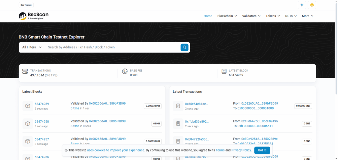Click the BscScan logo
Image resolution: width=338 pixels, height=160 pixels.
(34, 16)
